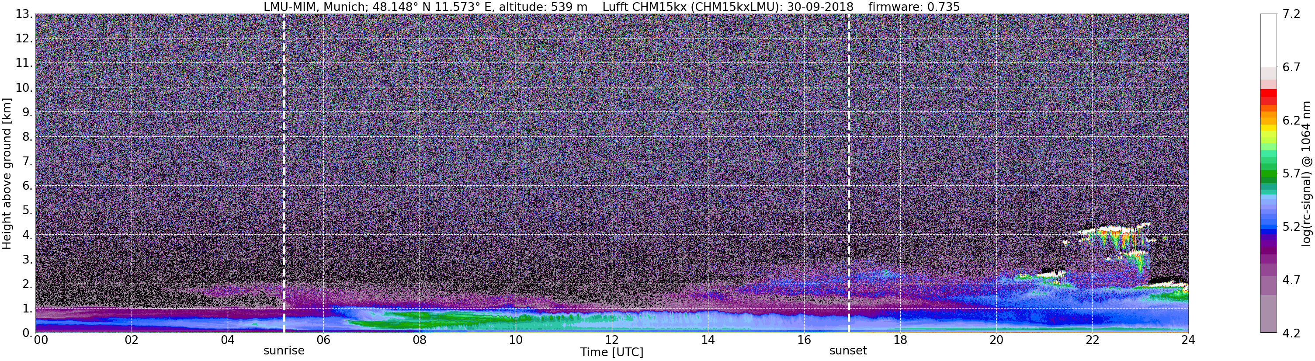Click the colorbar tick value 6.7

click(1291, 67)
